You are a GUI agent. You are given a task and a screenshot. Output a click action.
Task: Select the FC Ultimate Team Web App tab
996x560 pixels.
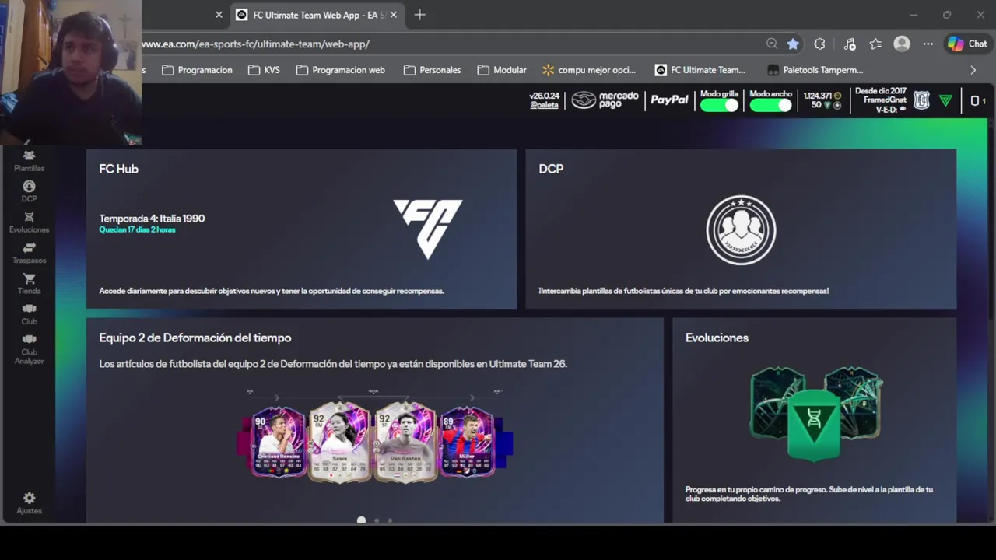(x=317, y=15)
